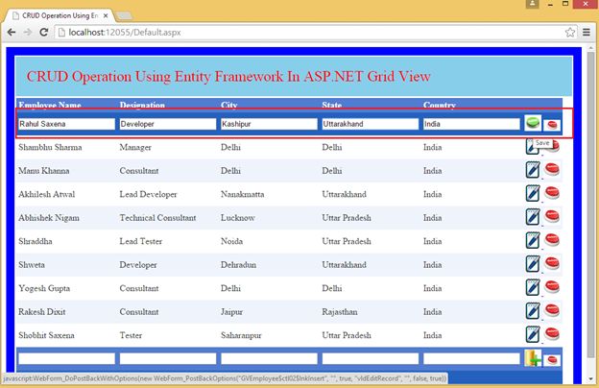This screenshot has width=599, height=388.
Task: Click the Noida city cell
Action: click(x=231, y=241)
